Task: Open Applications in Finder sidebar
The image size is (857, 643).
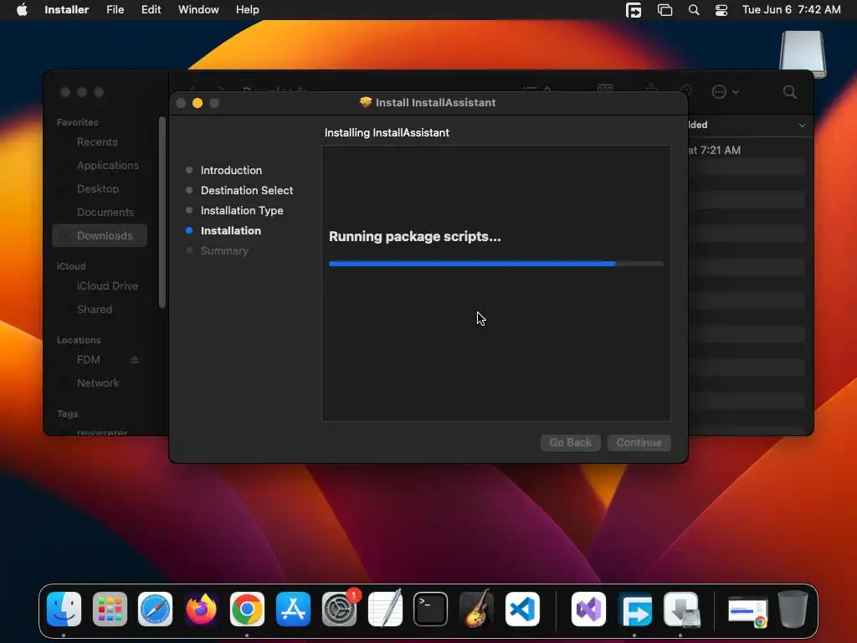Action: [108, 165]
